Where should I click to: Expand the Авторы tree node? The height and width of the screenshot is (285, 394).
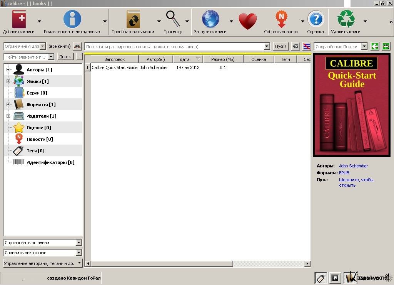pyautogui.click(x=8, y=70)
